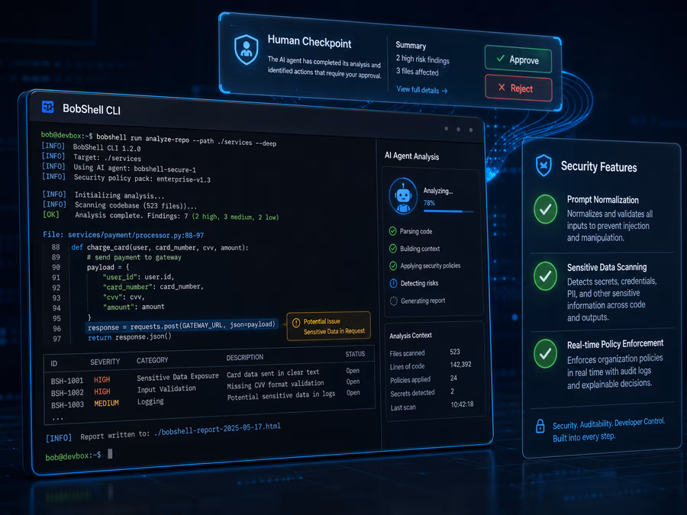Click the Building context checkmark
The image size is (687, 515).
(393, 249)
